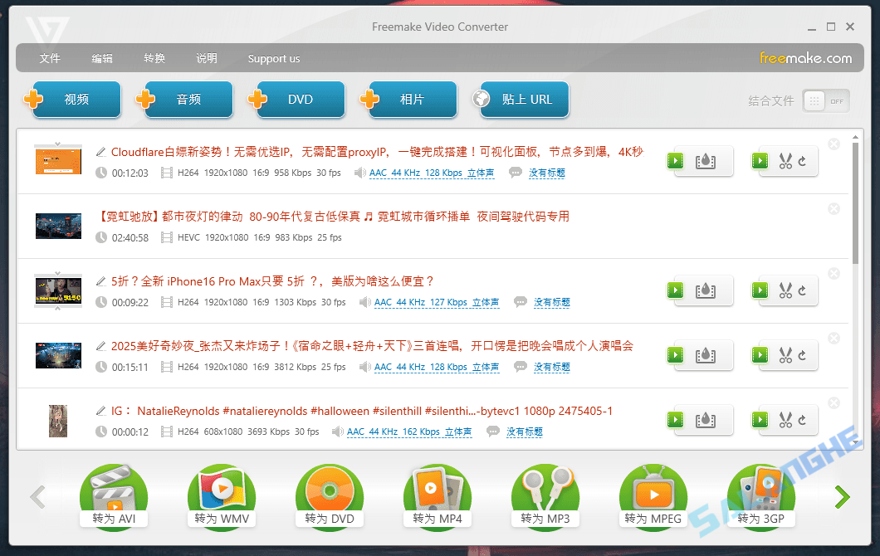Open the Support us menu
880x556 pixels.
pos(274,59)
